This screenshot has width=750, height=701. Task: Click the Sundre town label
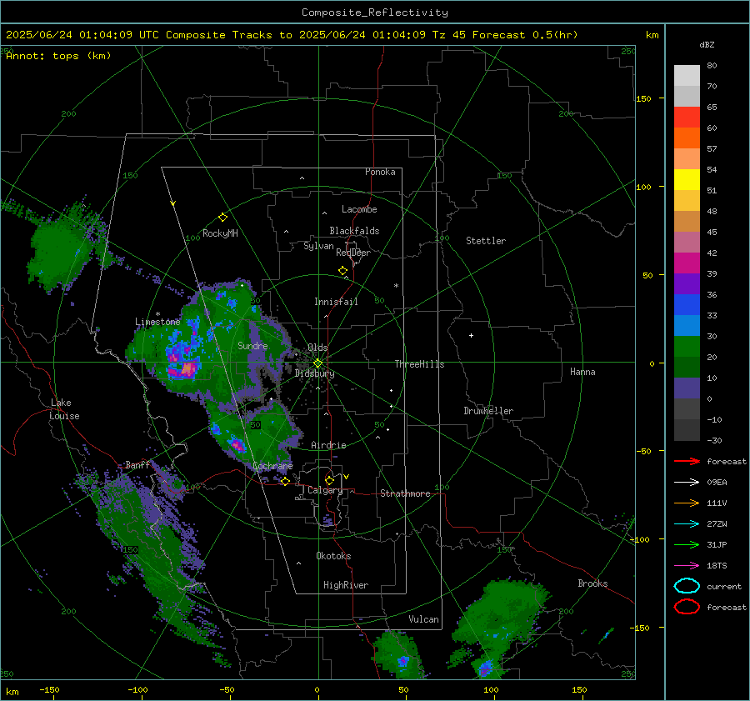(252, 345)
